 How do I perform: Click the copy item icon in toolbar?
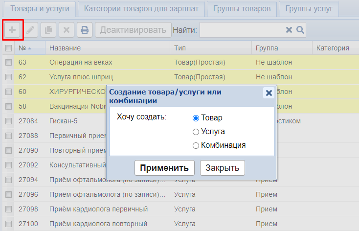[x=48, y=30]
